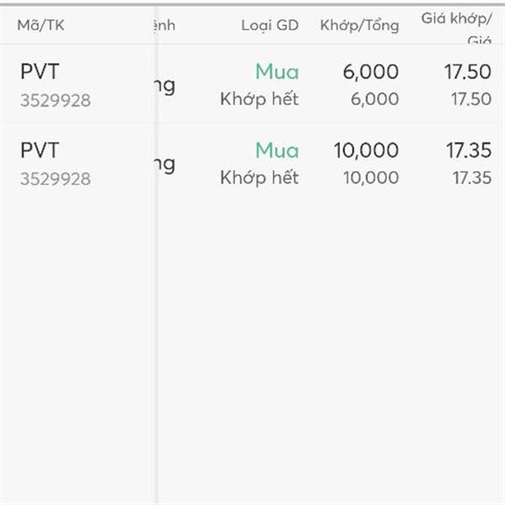
Task: Open PVT symbol in the 10,000-share order
Action: click(40, 151)
